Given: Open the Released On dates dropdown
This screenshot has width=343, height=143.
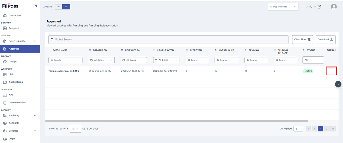Looking at the screenshot, I should point(134,60).
